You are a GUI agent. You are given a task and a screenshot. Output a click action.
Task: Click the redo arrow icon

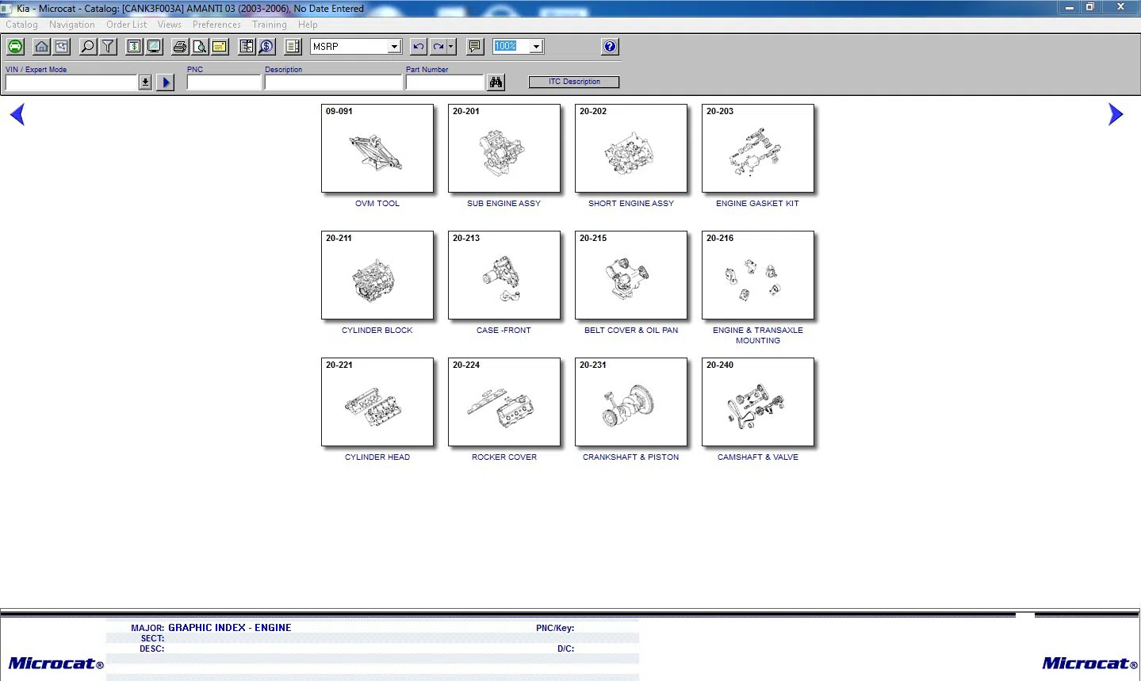point(438,47)
